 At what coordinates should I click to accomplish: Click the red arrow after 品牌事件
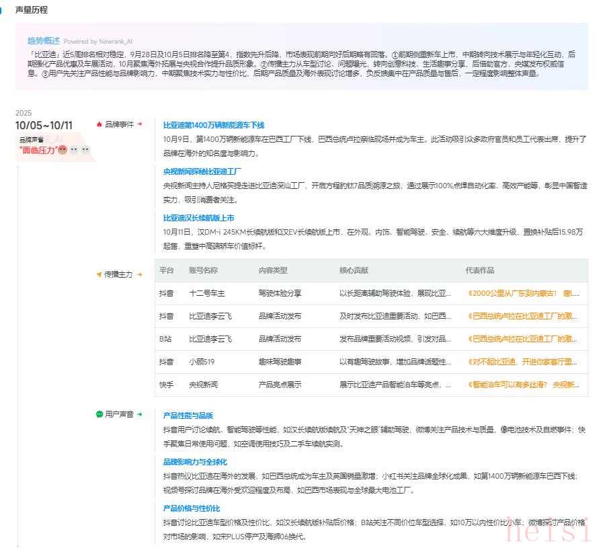[140, 124]
